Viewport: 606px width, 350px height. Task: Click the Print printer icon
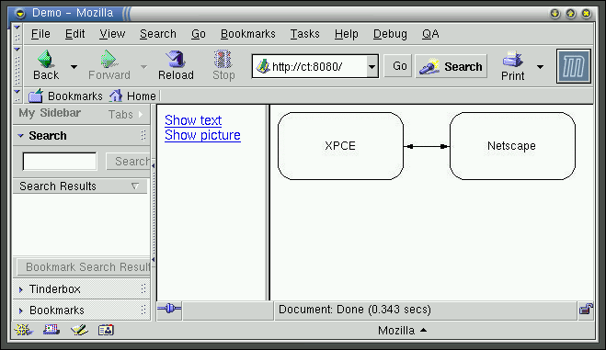point(512,59)
